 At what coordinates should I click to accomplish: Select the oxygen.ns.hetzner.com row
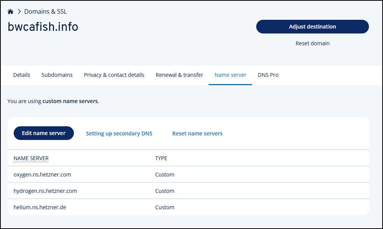[42, 175]
